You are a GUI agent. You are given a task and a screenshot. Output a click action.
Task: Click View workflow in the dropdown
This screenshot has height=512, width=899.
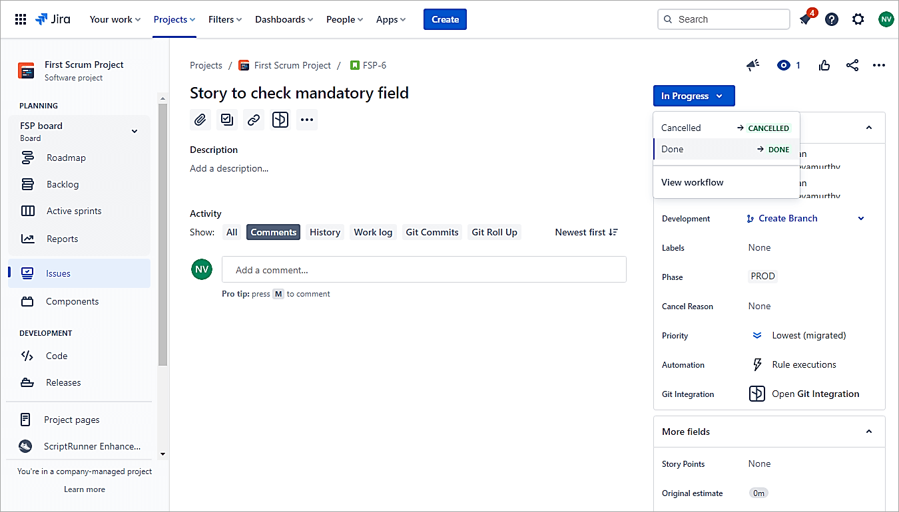692,182
